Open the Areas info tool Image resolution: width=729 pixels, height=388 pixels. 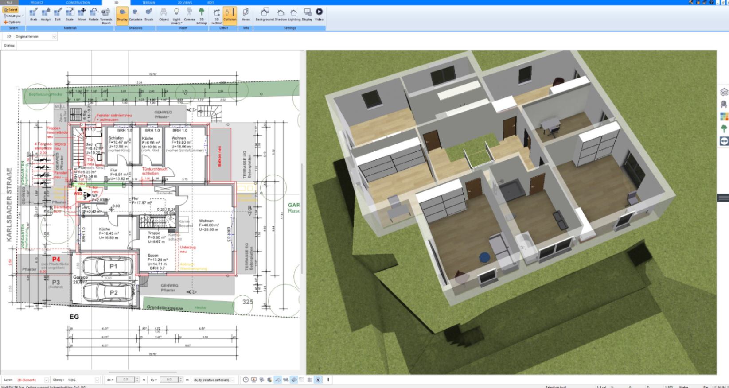pos(246,14)
